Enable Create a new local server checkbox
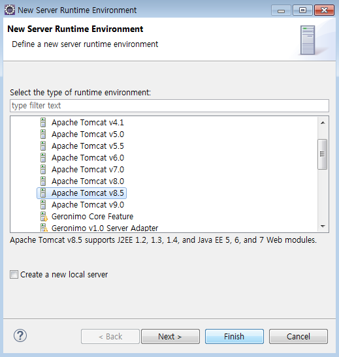Viewport: 339px width, 357px height. point(14,274)
